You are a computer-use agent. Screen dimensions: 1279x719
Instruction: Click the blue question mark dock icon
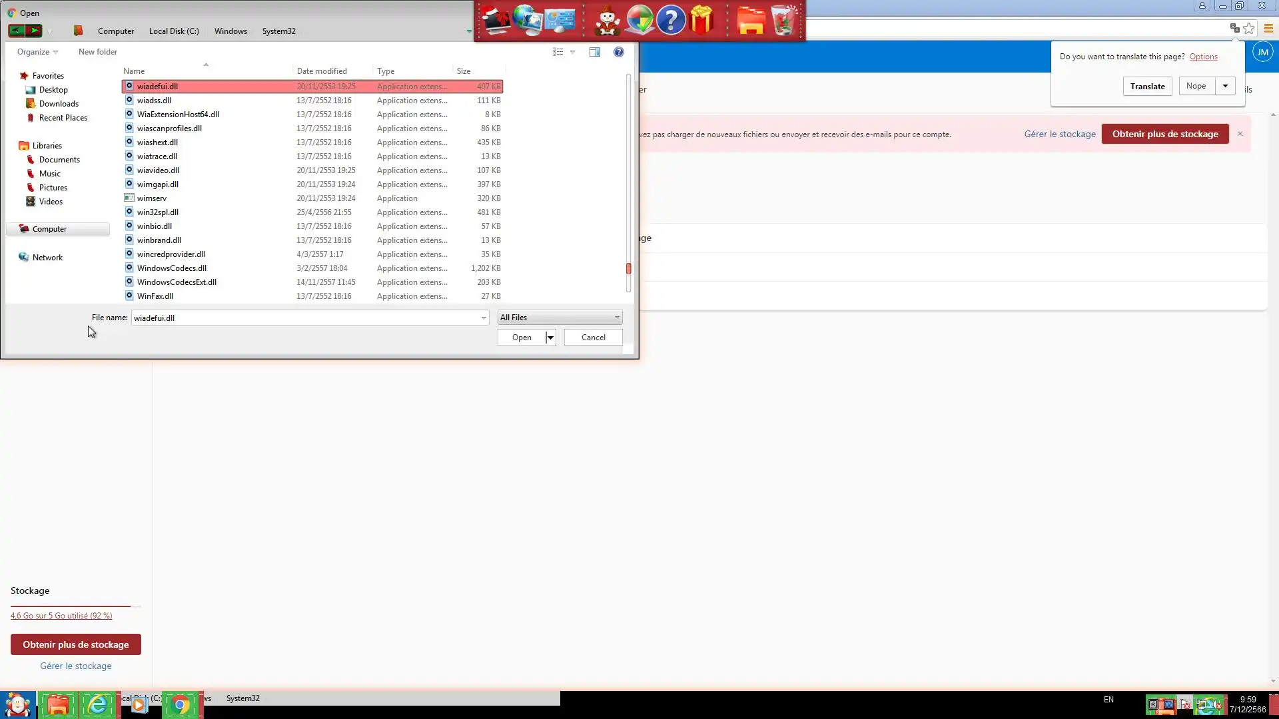(670, 20)
